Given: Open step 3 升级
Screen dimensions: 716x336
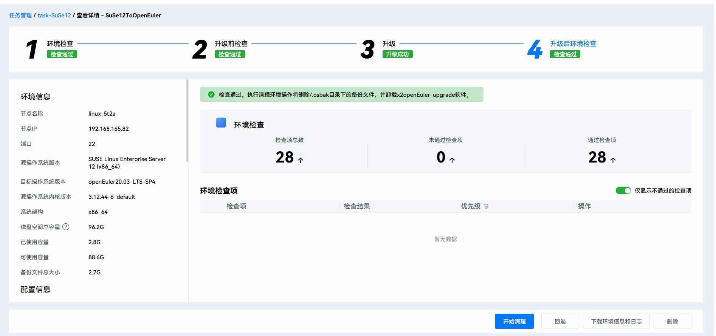Looking at the screenshot, I should 389,44.
